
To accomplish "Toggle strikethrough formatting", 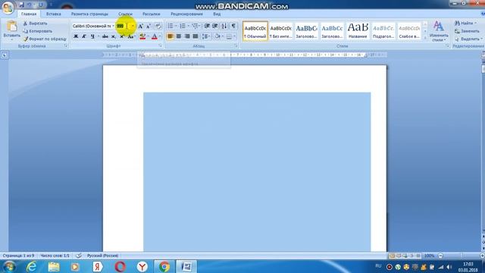I will (x=105, y=36).
